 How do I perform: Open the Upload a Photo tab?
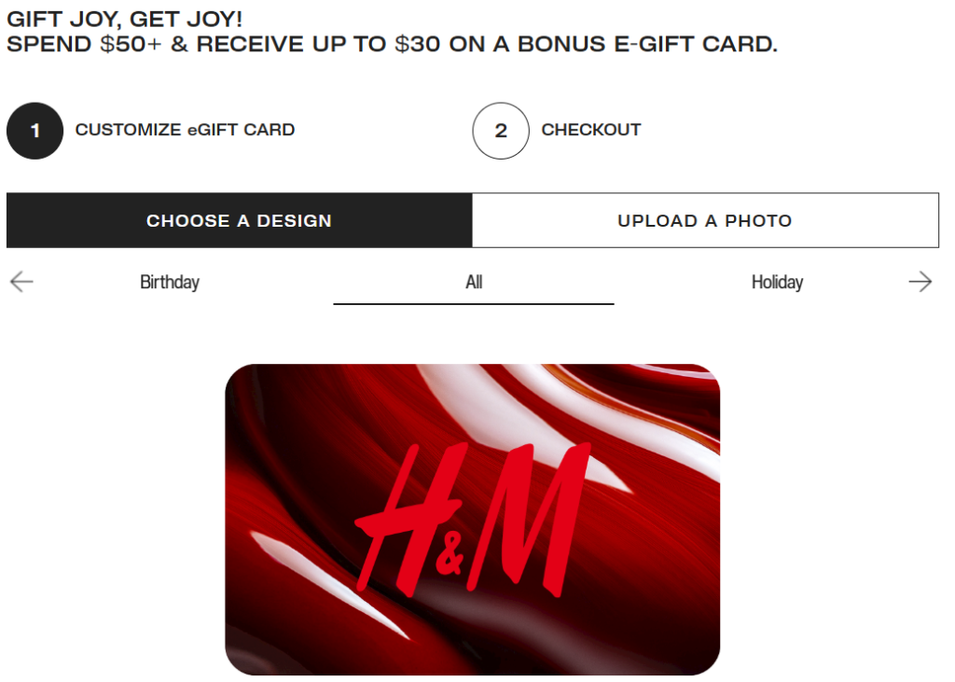(705, 220)
